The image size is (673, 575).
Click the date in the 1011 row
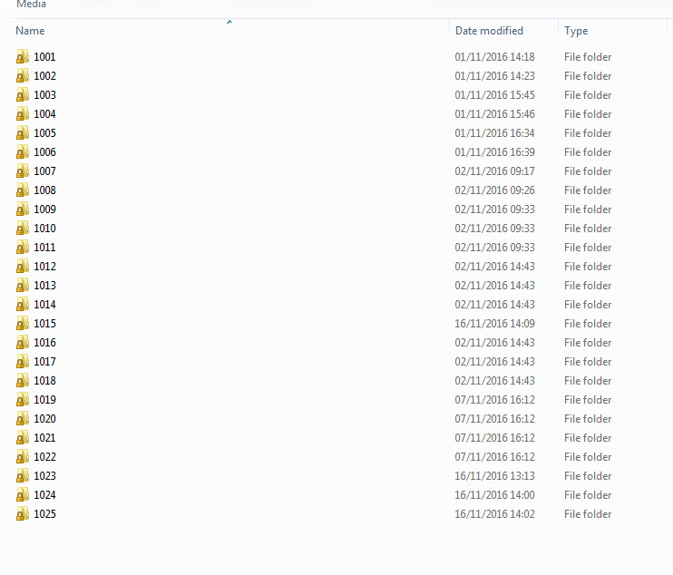point(494,248)
